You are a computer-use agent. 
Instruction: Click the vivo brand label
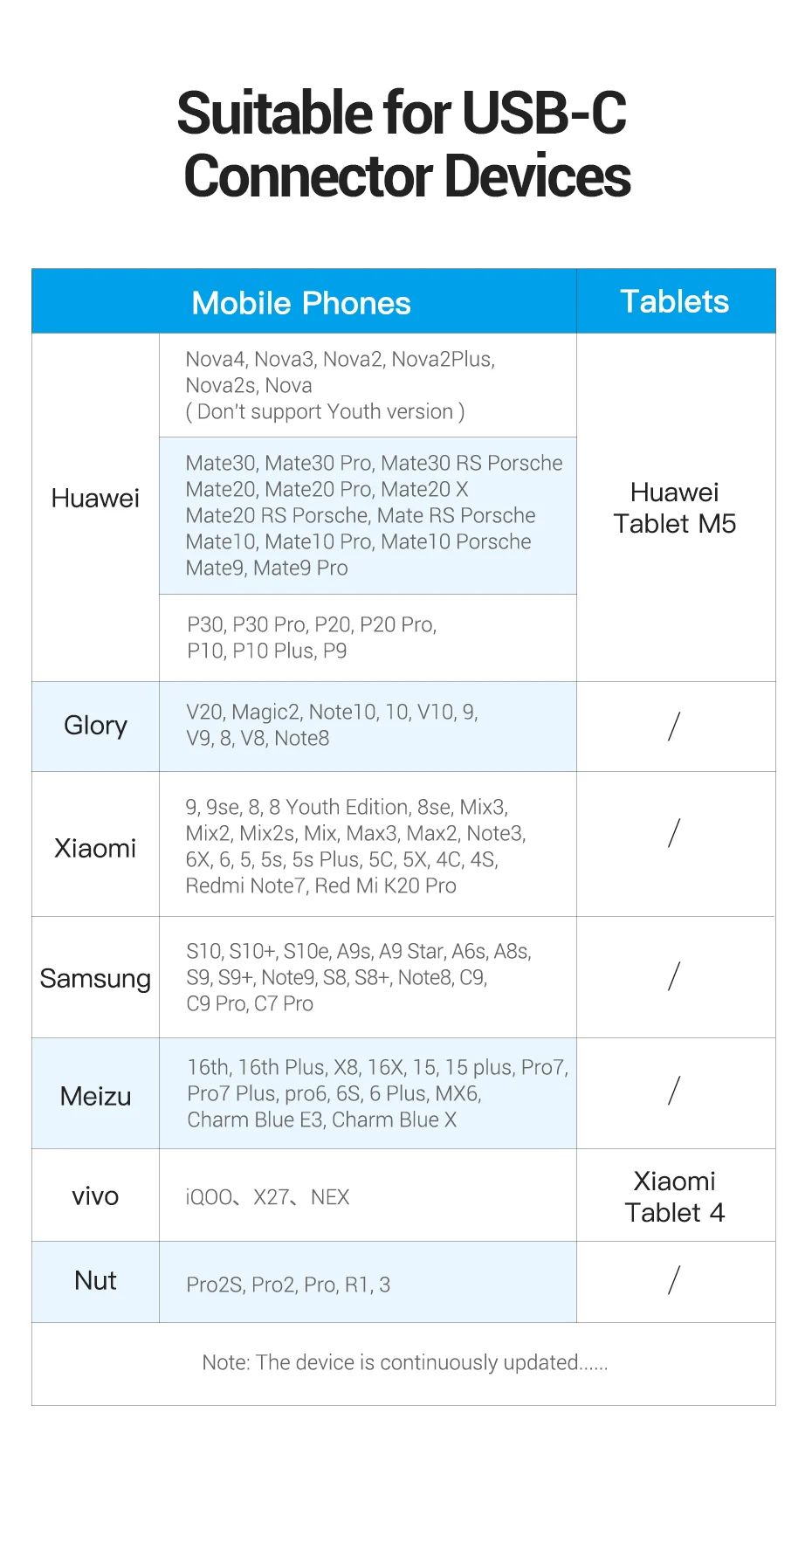95,1195
